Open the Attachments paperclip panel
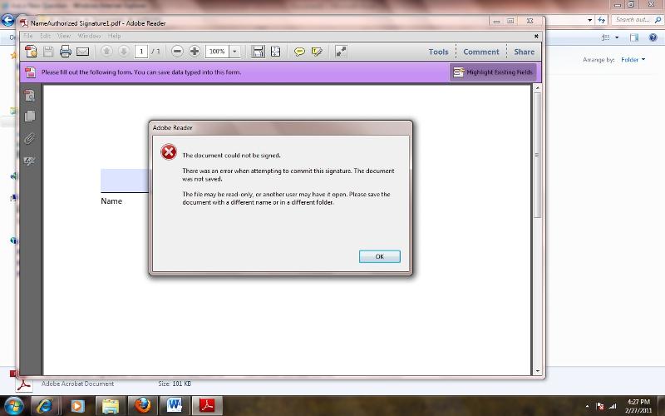The image size is (665, 416). 29,139
